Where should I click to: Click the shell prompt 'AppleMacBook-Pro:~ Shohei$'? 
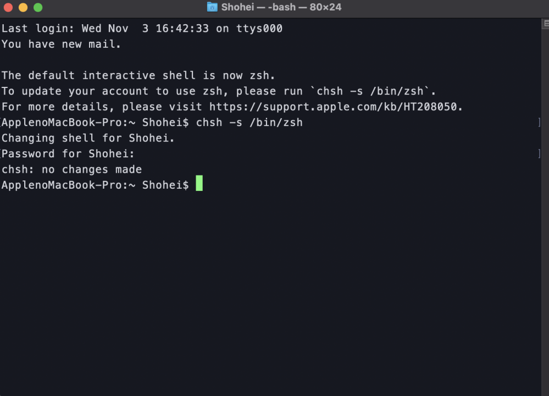[93, 185]
